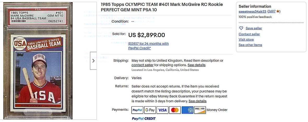
Task: Visit the seller's store
Action: click(246, 39)
